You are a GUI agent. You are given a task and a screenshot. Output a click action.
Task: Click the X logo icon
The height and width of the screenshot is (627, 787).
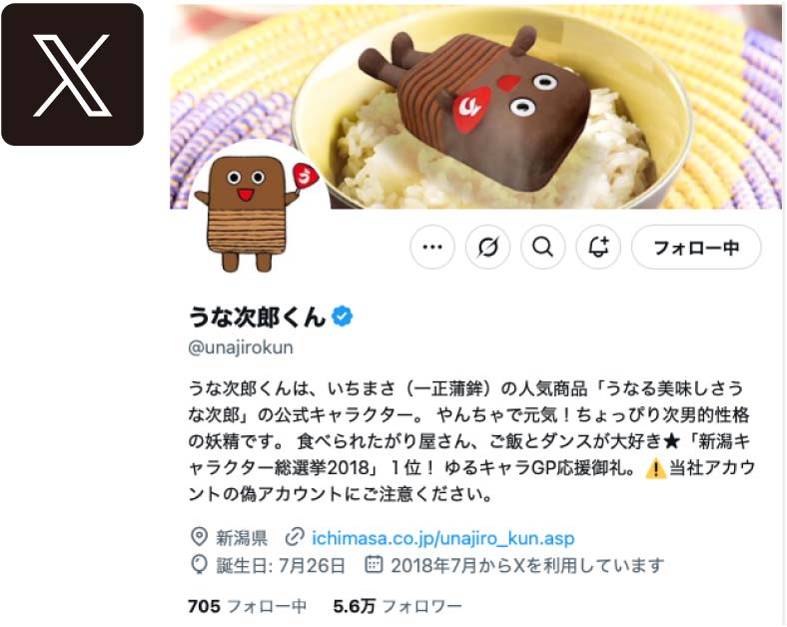pos(72,74)
